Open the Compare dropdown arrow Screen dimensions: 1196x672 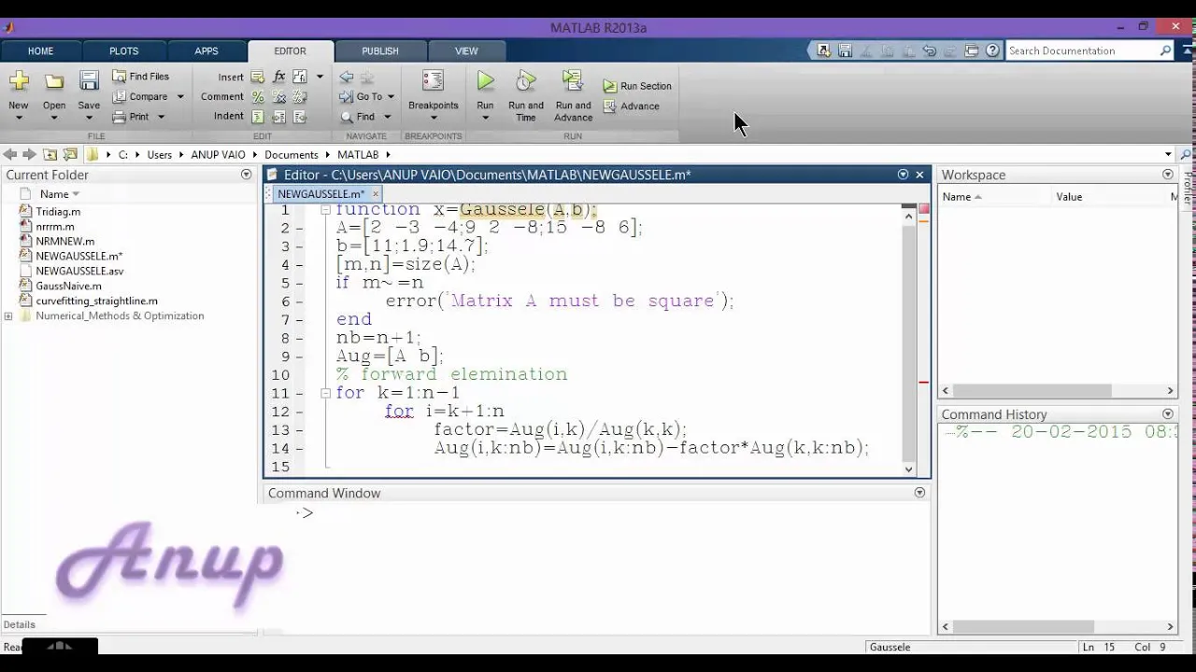tap(180, 97)
